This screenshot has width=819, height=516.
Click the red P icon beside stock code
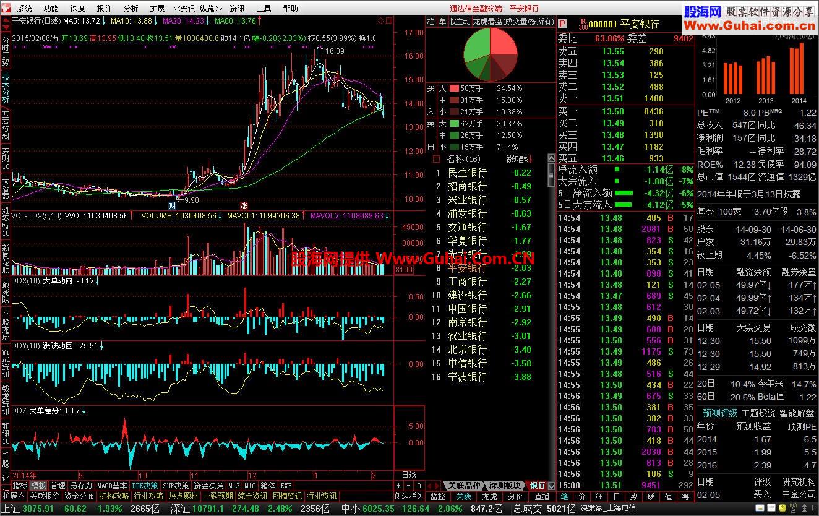[562, 24]
